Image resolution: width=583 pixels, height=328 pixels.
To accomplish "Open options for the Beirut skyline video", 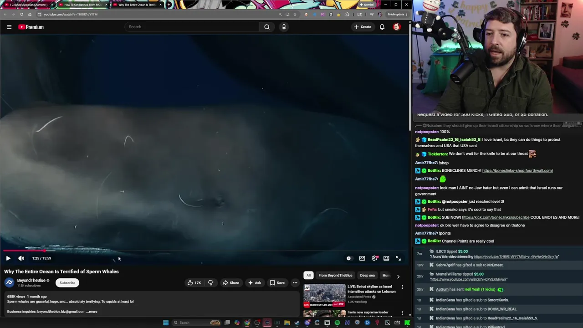I will [402, 287].
